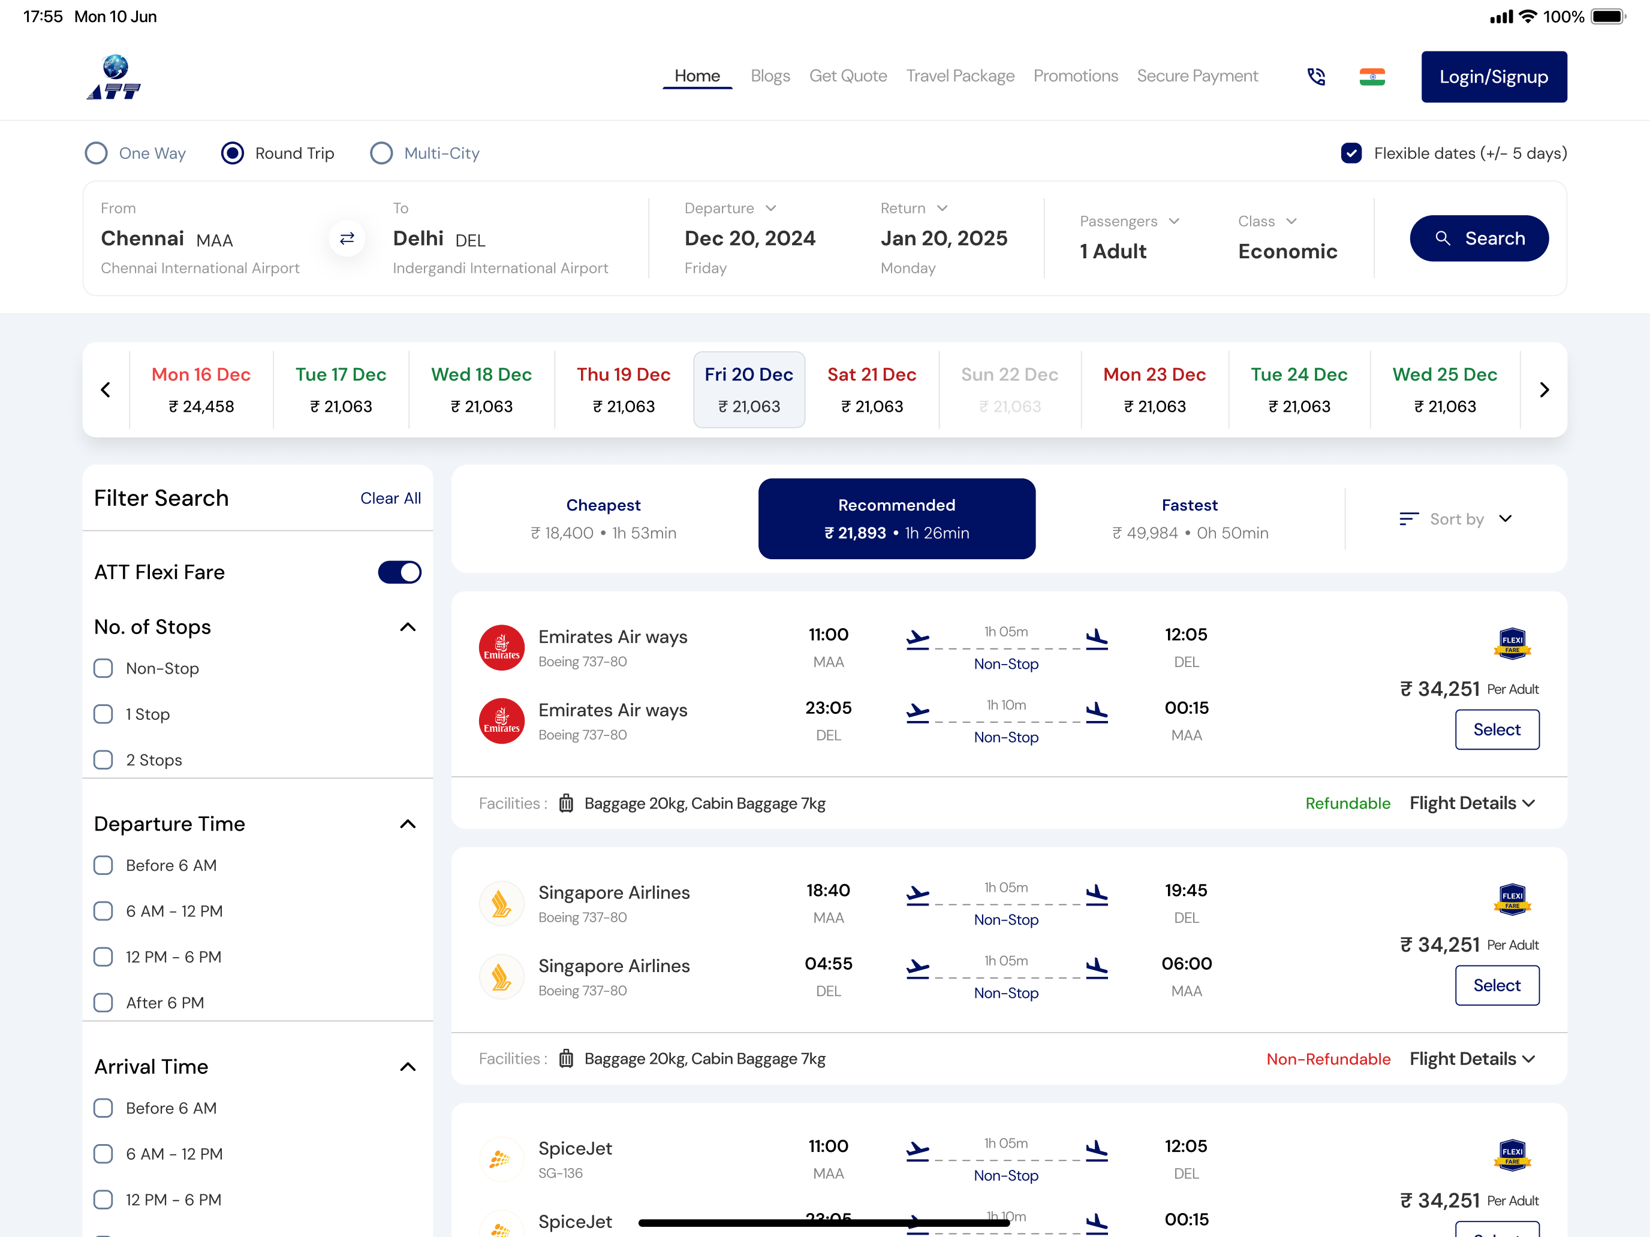Open Blogs in navigation

pyautogui.click(x=770, y=76)
